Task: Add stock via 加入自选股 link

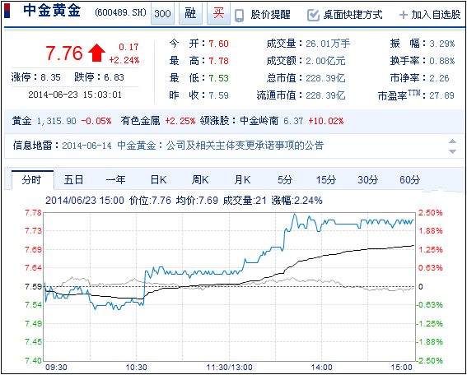Action: click(436, 15)
